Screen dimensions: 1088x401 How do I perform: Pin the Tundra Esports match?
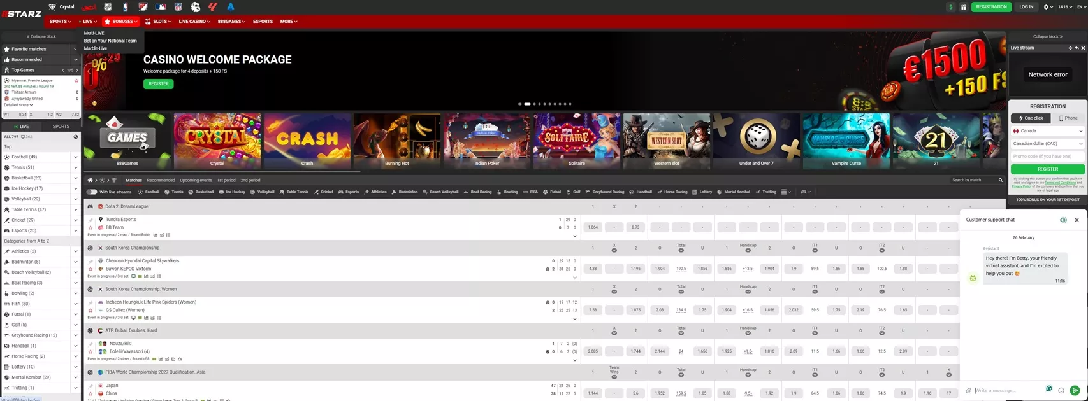(91, 220)
